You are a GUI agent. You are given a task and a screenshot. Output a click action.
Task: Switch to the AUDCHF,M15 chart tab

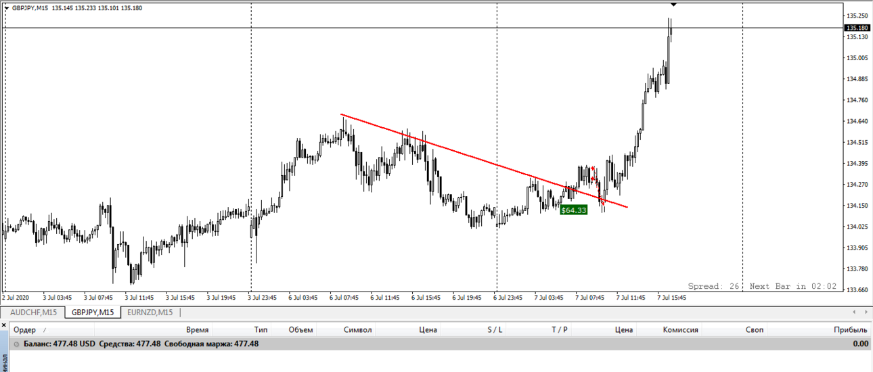point(33,312)
